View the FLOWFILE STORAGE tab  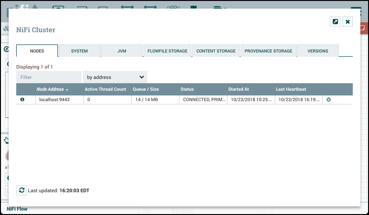click(168, 51)
